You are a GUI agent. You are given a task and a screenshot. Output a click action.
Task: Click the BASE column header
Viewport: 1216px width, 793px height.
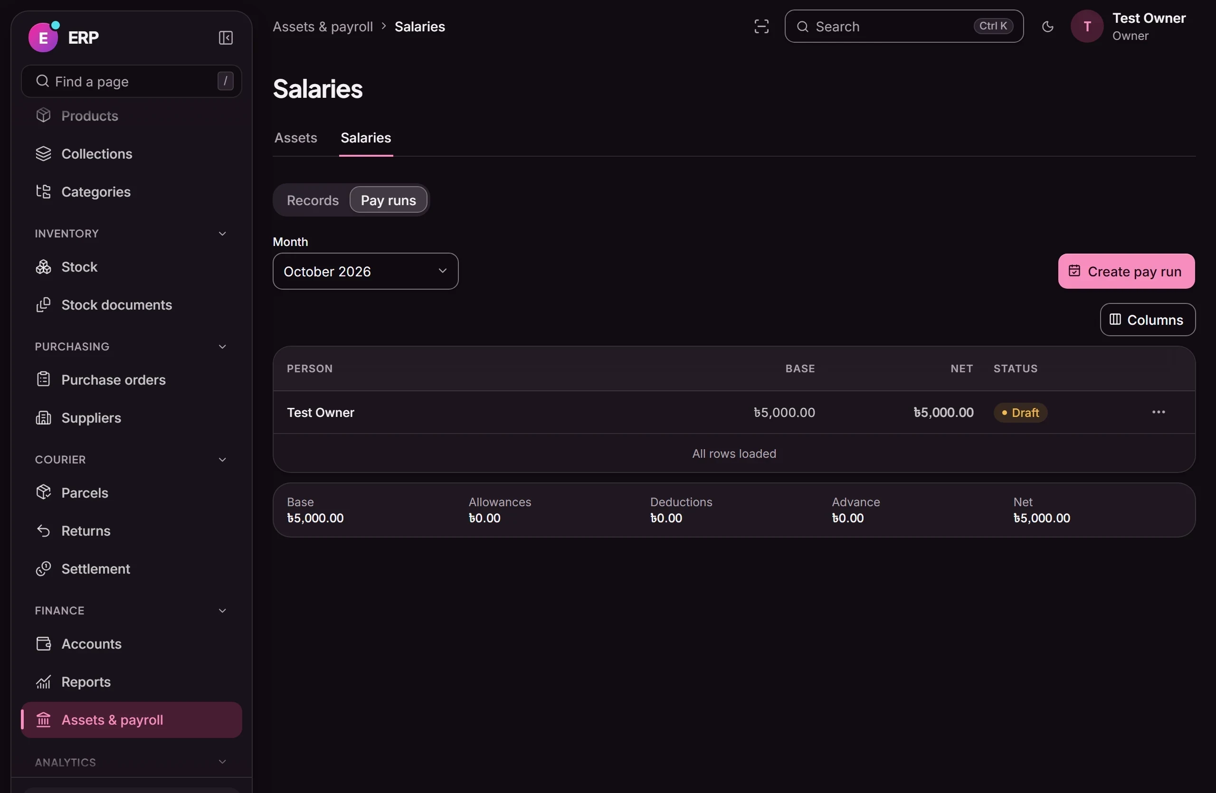(799, 368)
